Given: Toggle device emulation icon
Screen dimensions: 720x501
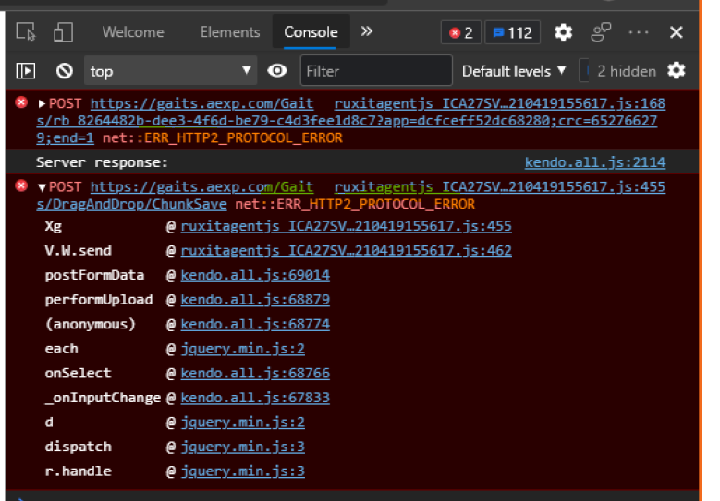Looking at the screenshot, I should (x=63, y=32).
